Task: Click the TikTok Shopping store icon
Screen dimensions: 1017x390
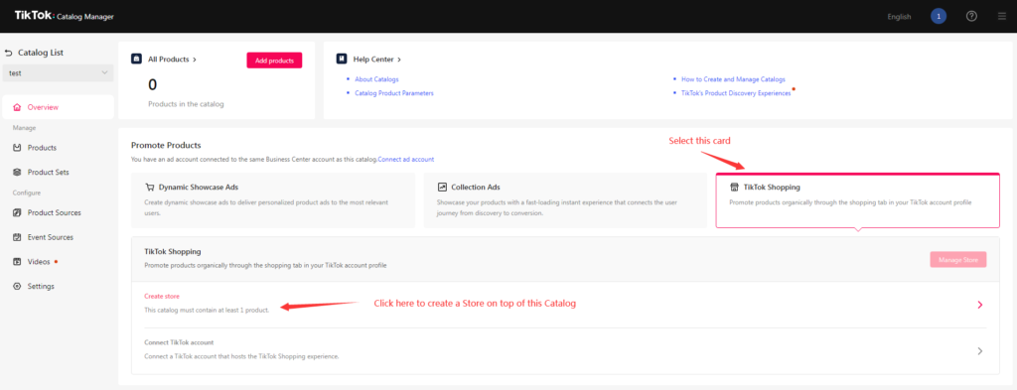Action: (734, 188)
